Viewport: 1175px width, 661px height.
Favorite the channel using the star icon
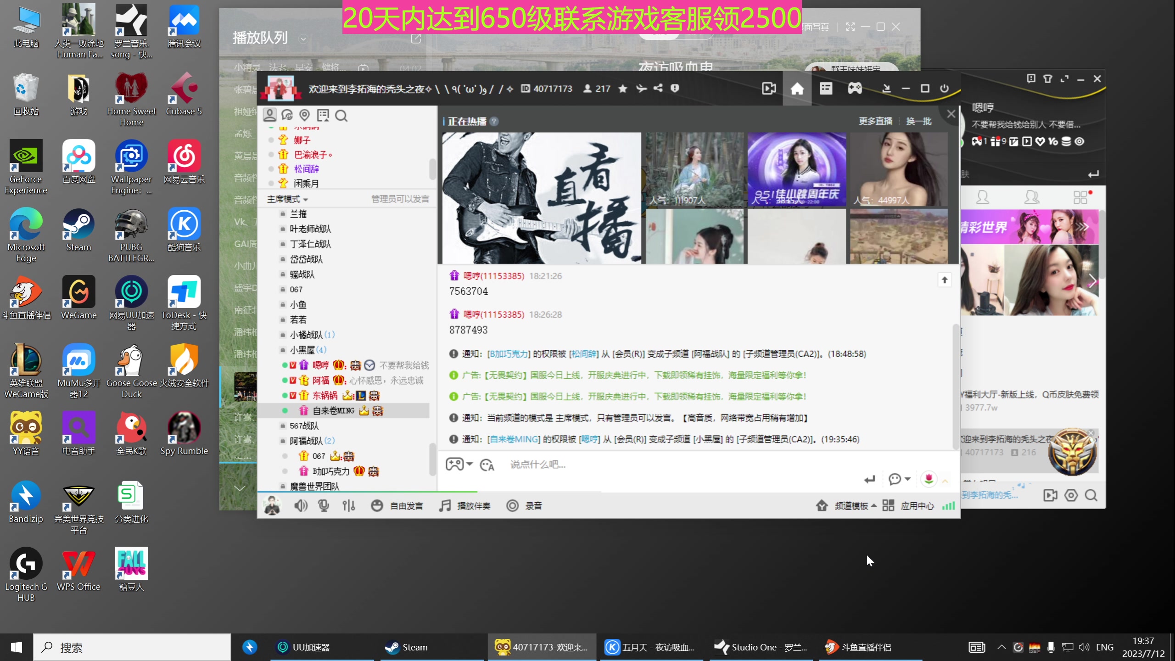[x=622, y=89]
